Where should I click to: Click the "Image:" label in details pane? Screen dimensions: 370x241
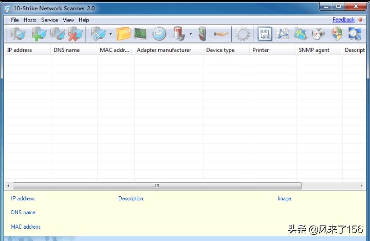(x=285, y=199)
